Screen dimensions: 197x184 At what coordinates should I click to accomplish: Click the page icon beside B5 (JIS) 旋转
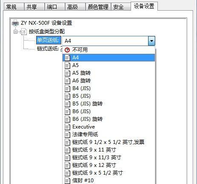point(67,104)
